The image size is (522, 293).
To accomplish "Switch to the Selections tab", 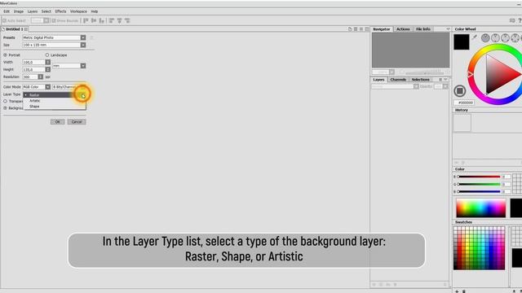I will (421, 80).
